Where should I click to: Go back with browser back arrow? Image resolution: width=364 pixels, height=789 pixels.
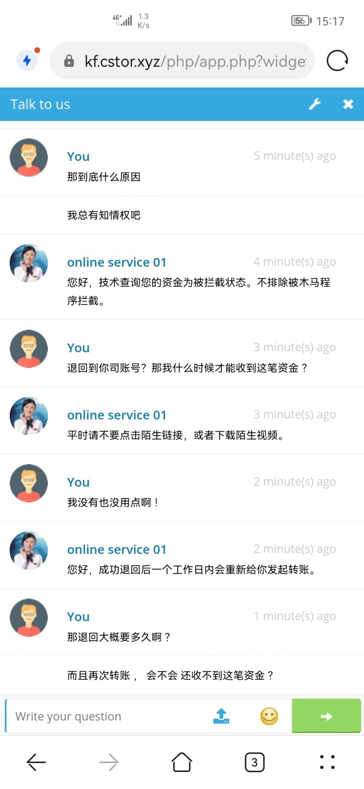[x=36, y=762]
